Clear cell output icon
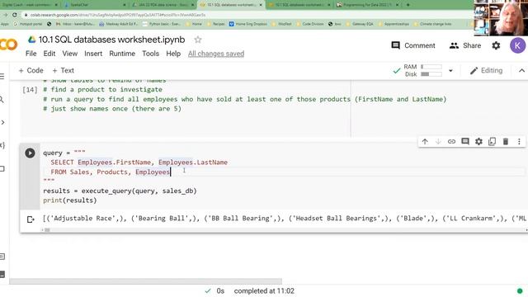 click(x=31, y=219)
